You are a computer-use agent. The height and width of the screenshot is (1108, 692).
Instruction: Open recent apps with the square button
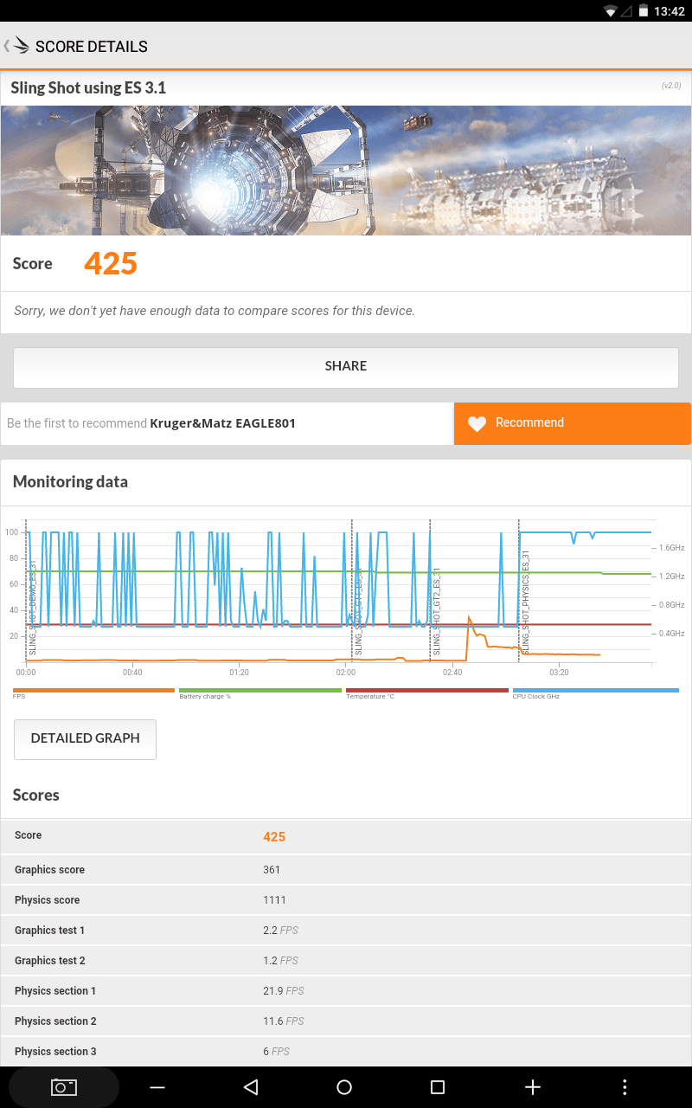[438, 1087]
